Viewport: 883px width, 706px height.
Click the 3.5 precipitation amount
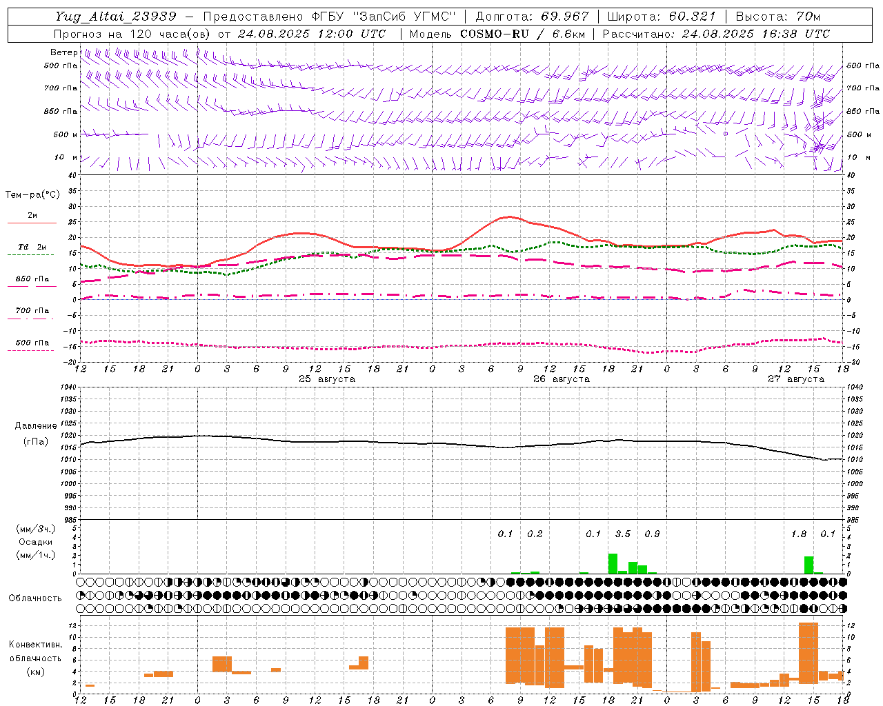click(x=623, y=534)
